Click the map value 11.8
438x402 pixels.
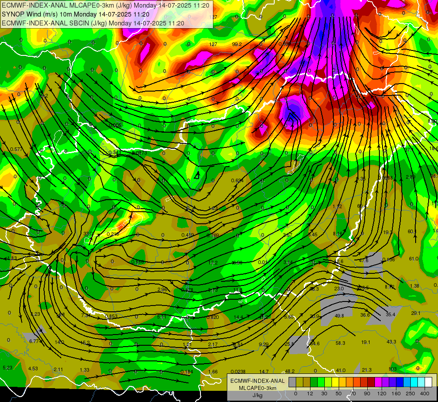pyautogui.click(x=238, y=290)
